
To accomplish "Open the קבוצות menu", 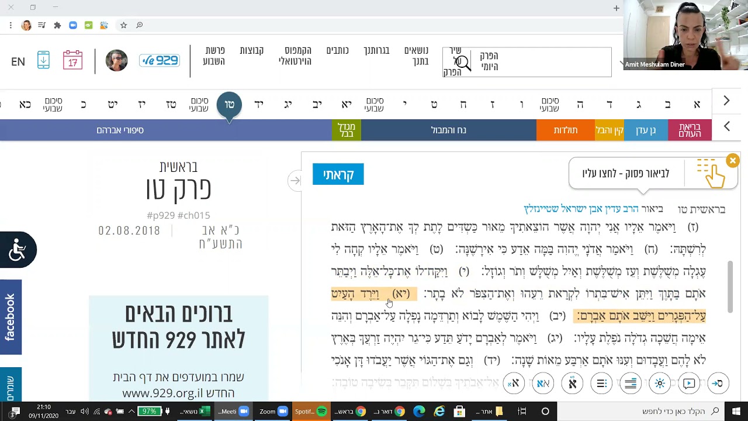I will [x=251, y=51].
